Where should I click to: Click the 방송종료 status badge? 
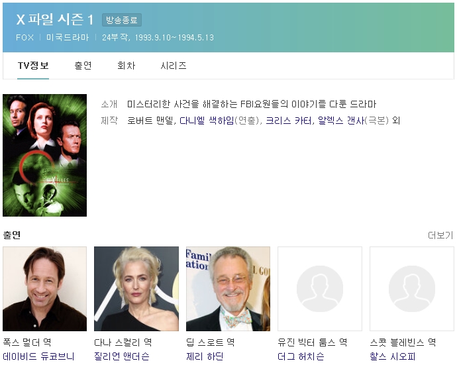[122, 21]
